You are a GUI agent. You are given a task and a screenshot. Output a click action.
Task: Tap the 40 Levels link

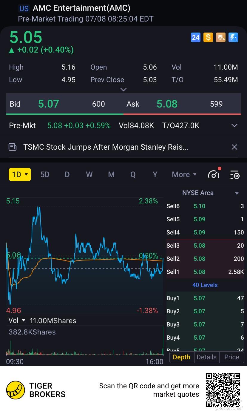coord(205,285)
